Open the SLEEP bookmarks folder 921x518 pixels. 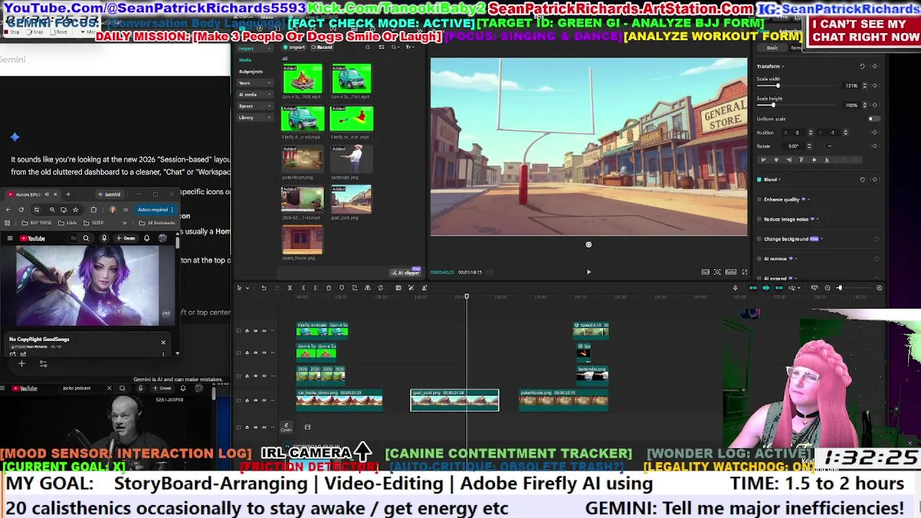pyautogui.click(x=94, y=223)
